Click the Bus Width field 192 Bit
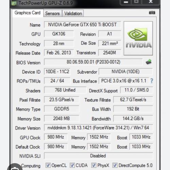The height and width of the screenshot is (170, 170). pyautogui.click(x=133, y=109)
